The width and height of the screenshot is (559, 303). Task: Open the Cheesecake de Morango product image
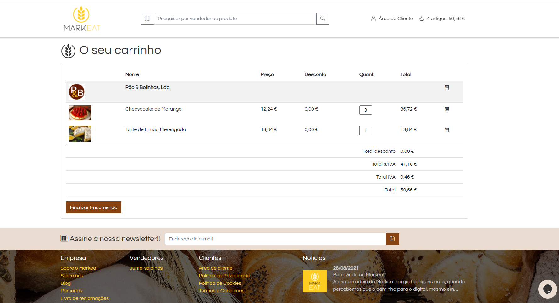80,113
